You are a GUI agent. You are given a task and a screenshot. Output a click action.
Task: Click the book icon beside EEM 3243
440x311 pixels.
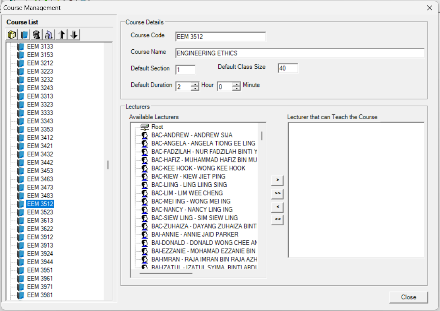click(20, 88)
